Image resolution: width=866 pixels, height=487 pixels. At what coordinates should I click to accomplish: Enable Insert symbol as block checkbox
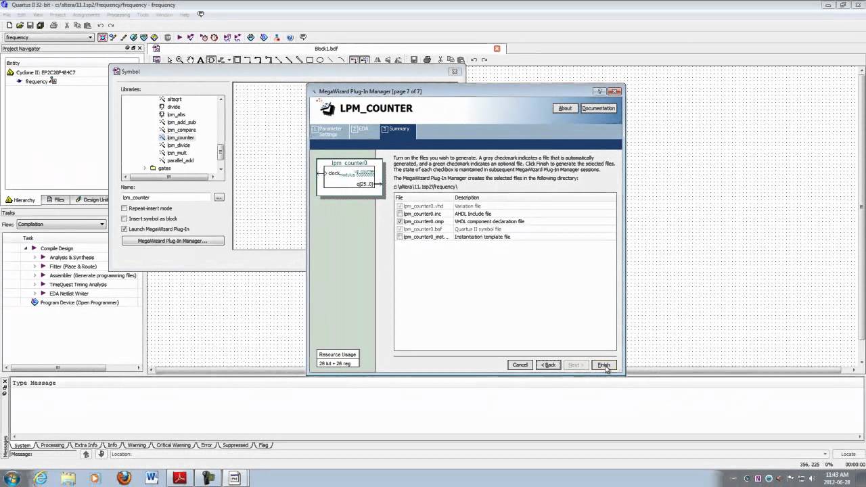[x=124, y=218]
